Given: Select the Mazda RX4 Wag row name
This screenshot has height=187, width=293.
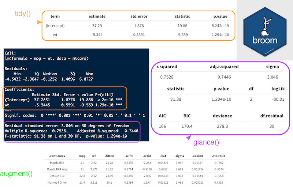Looking at the screenshot, I should click(60, 169).
